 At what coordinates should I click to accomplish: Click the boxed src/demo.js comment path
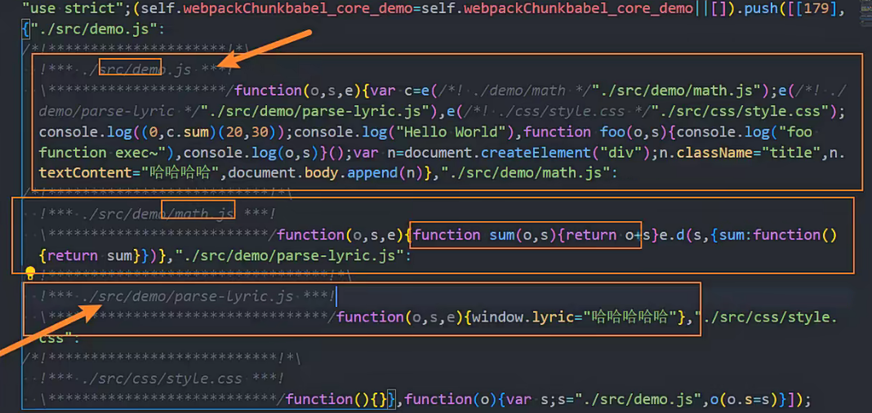[130, 69]
